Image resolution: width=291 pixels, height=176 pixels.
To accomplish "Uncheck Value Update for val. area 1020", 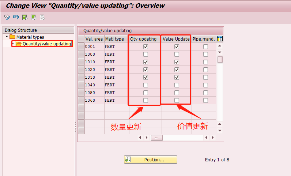I will [177, 70].
